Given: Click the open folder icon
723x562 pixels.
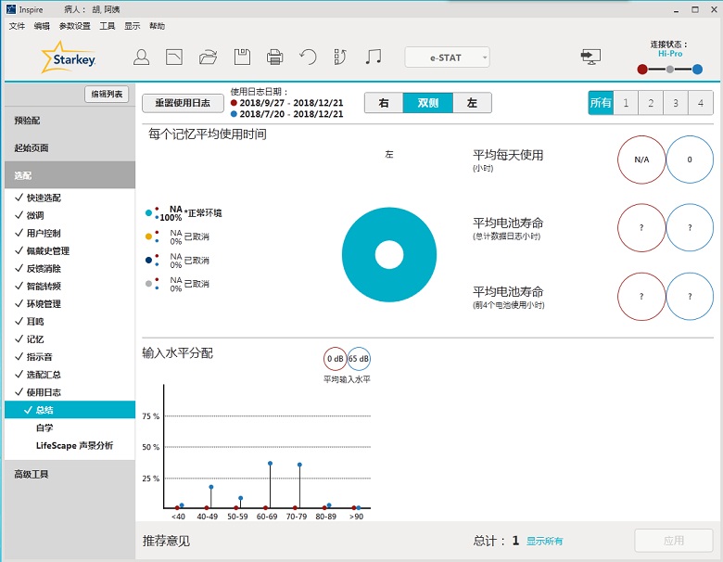Looking at the screenshot, I should [208, 57].
